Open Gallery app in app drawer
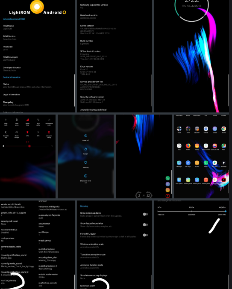 tap(197, 146)
